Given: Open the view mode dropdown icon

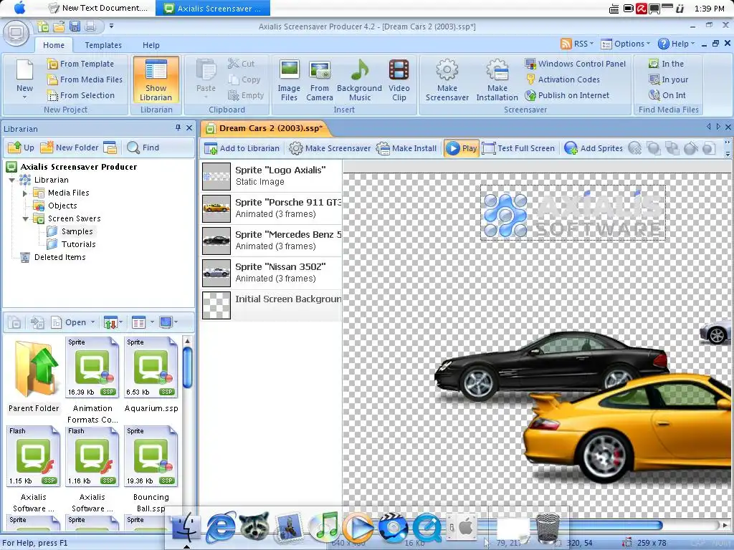Looking at the screenshot, I should tap(143, 322).
